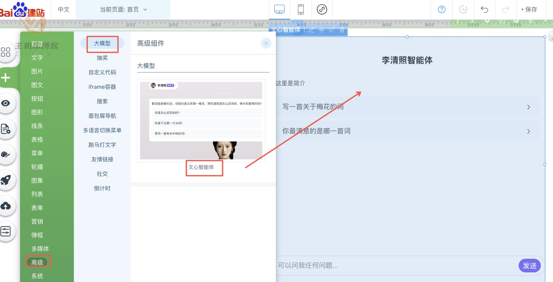Close the 高级组件 panel
The image size is (553, 282).
266,43
